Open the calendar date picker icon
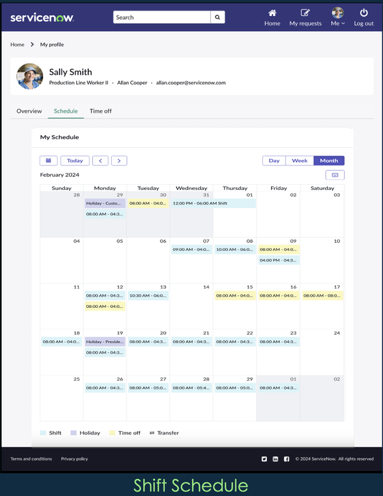Screen dimensions: 383x496 (48, 161)
